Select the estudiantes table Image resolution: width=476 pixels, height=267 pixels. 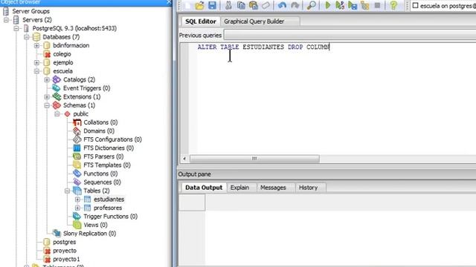pyautogui.click(x=109, y=200)
